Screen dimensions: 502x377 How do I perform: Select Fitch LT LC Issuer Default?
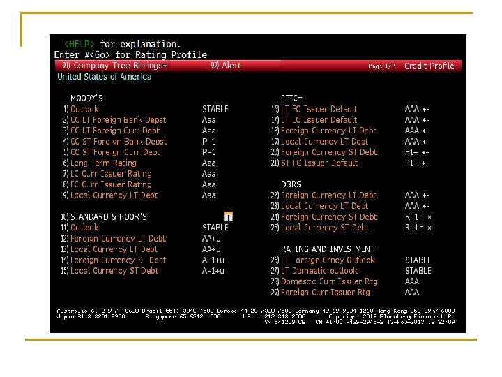(314, 120)
